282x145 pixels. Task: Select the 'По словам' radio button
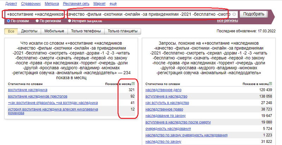[9, 21]
